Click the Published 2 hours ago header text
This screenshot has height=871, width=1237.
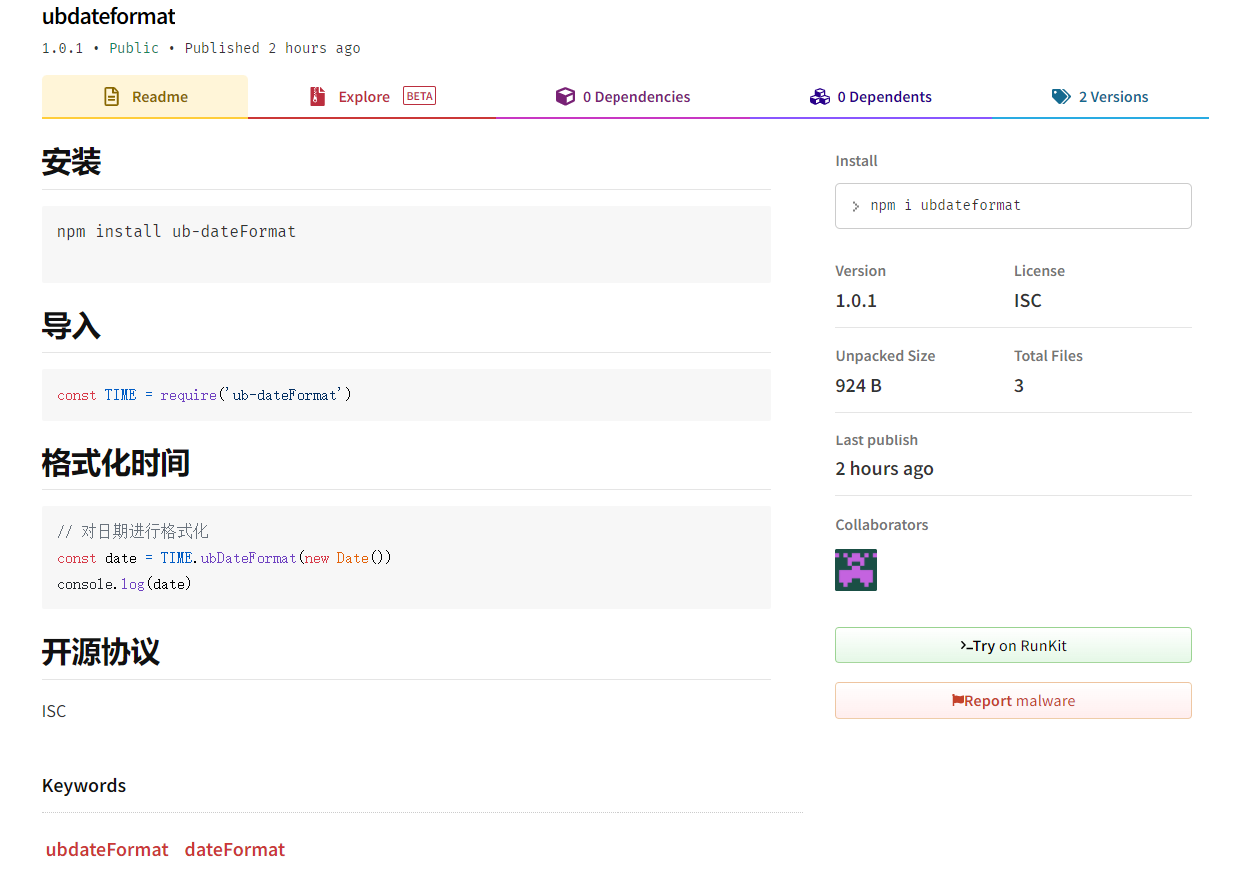273,48
